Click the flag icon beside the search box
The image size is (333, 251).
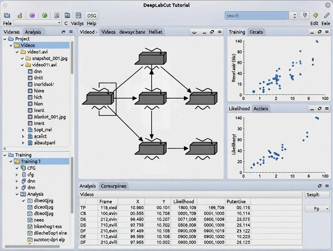[305, 15]
